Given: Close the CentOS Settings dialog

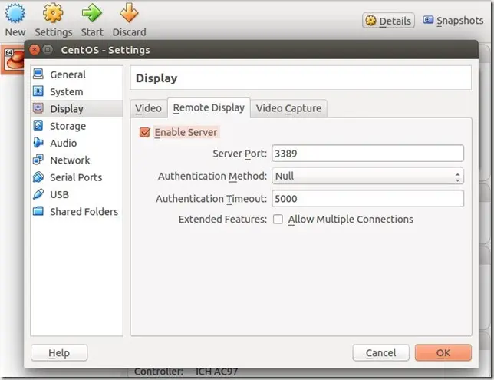Looking at the screenshot, I should coord(35,50).
